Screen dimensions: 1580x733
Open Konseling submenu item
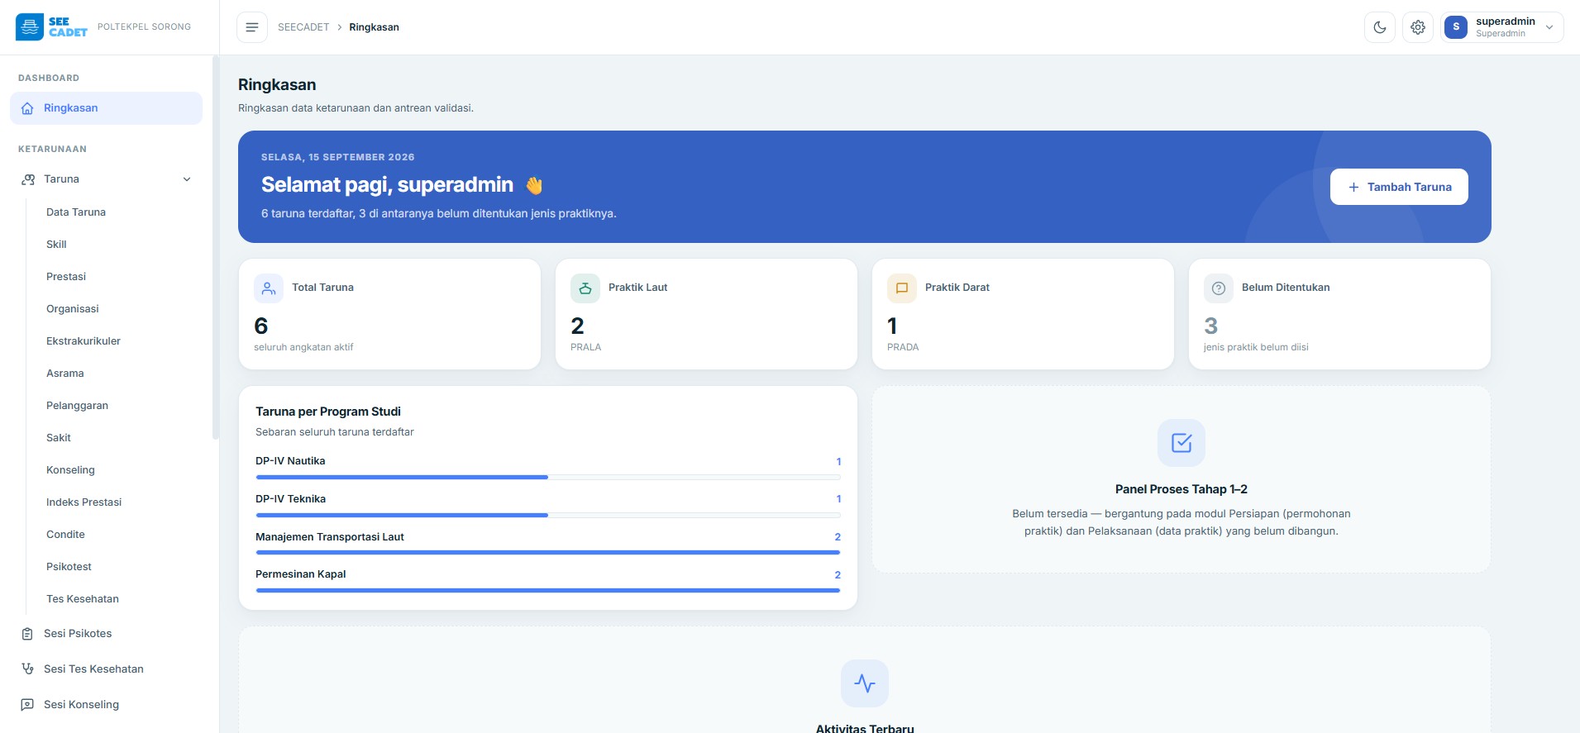(x=70, y=470)
